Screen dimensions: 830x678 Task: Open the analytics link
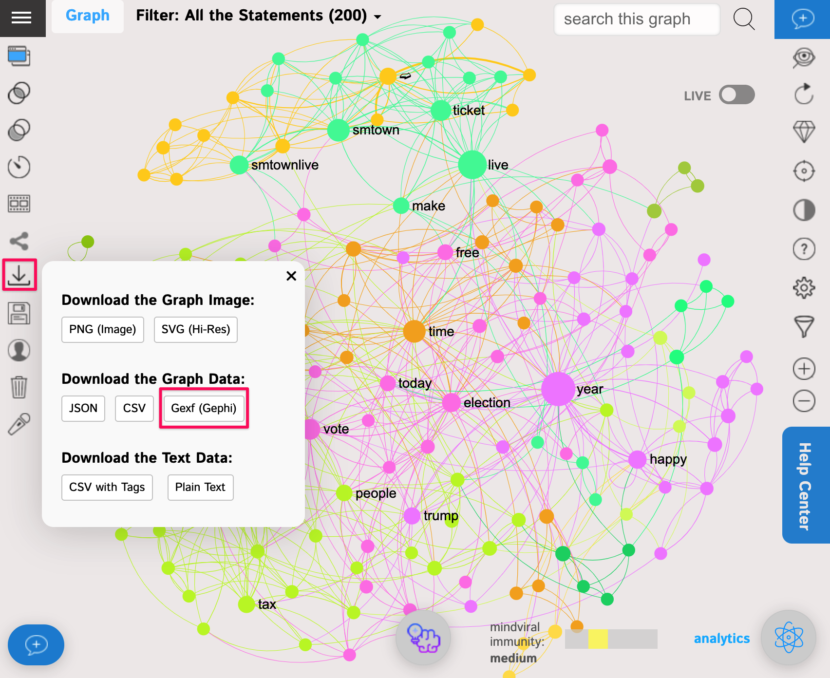pos(721,638)
